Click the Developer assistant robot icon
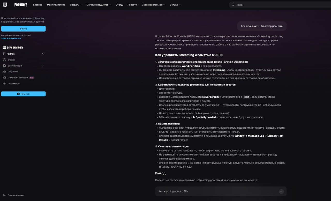331x201 pixels. click(x=4, y=78)
